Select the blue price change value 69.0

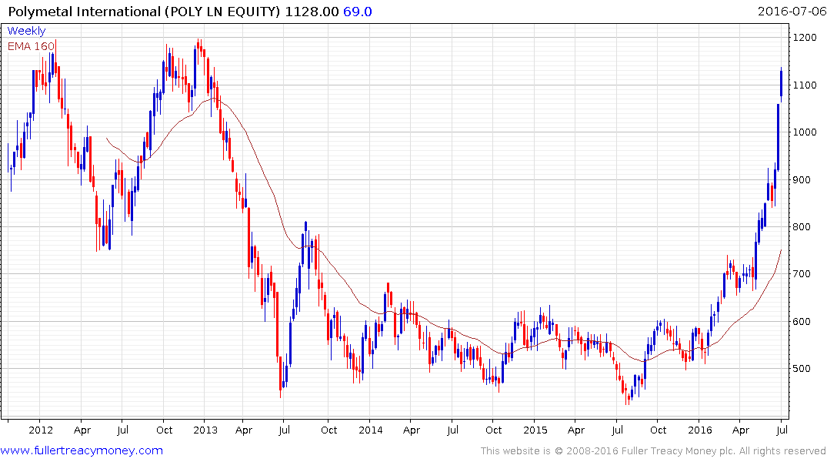(358, 12)
